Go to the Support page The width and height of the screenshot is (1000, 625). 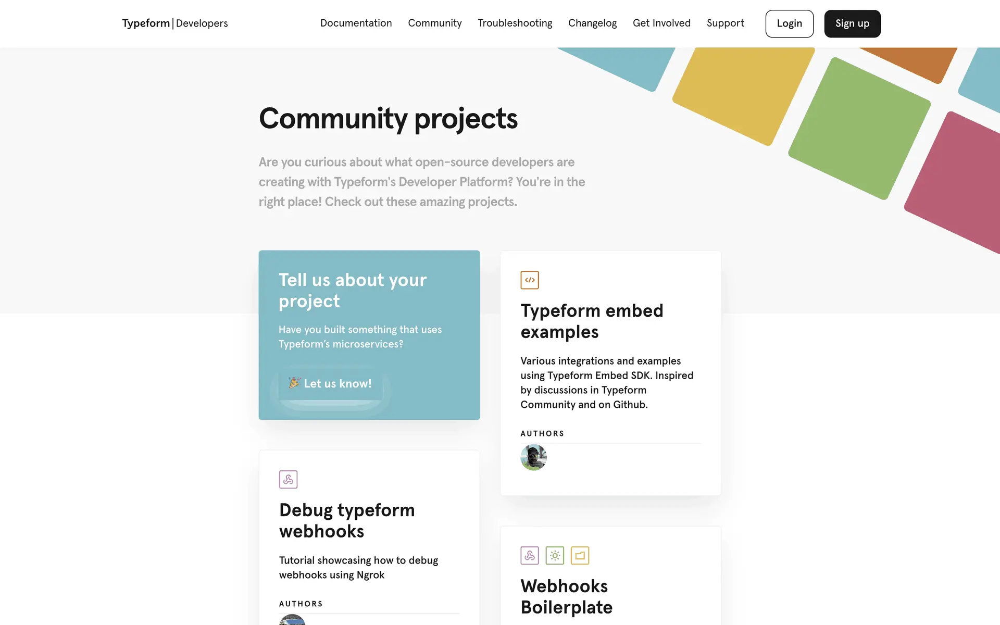point(725,23)
